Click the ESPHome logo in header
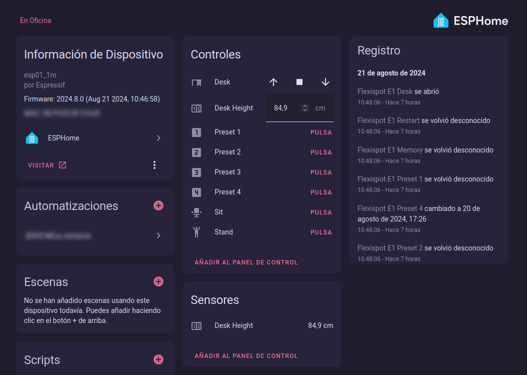527x375 pixels. pyautogui.click(x=470, y=20)
